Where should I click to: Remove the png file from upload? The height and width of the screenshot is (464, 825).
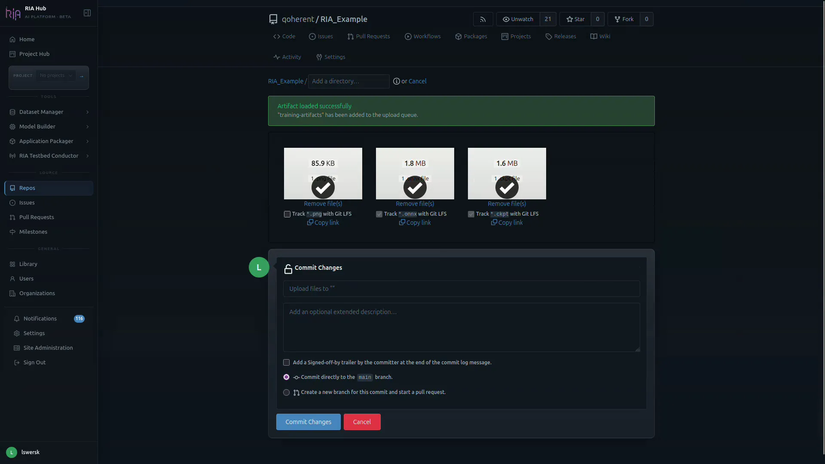tap(323, 204)
